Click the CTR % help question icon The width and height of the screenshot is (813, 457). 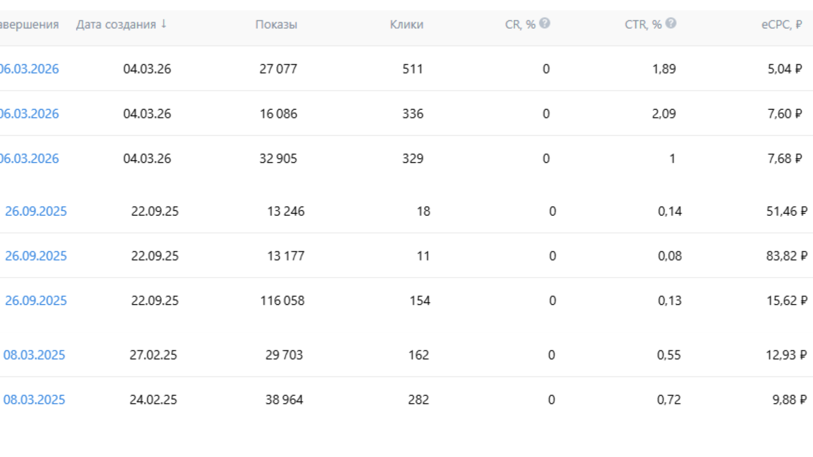[x=670, y=23]
